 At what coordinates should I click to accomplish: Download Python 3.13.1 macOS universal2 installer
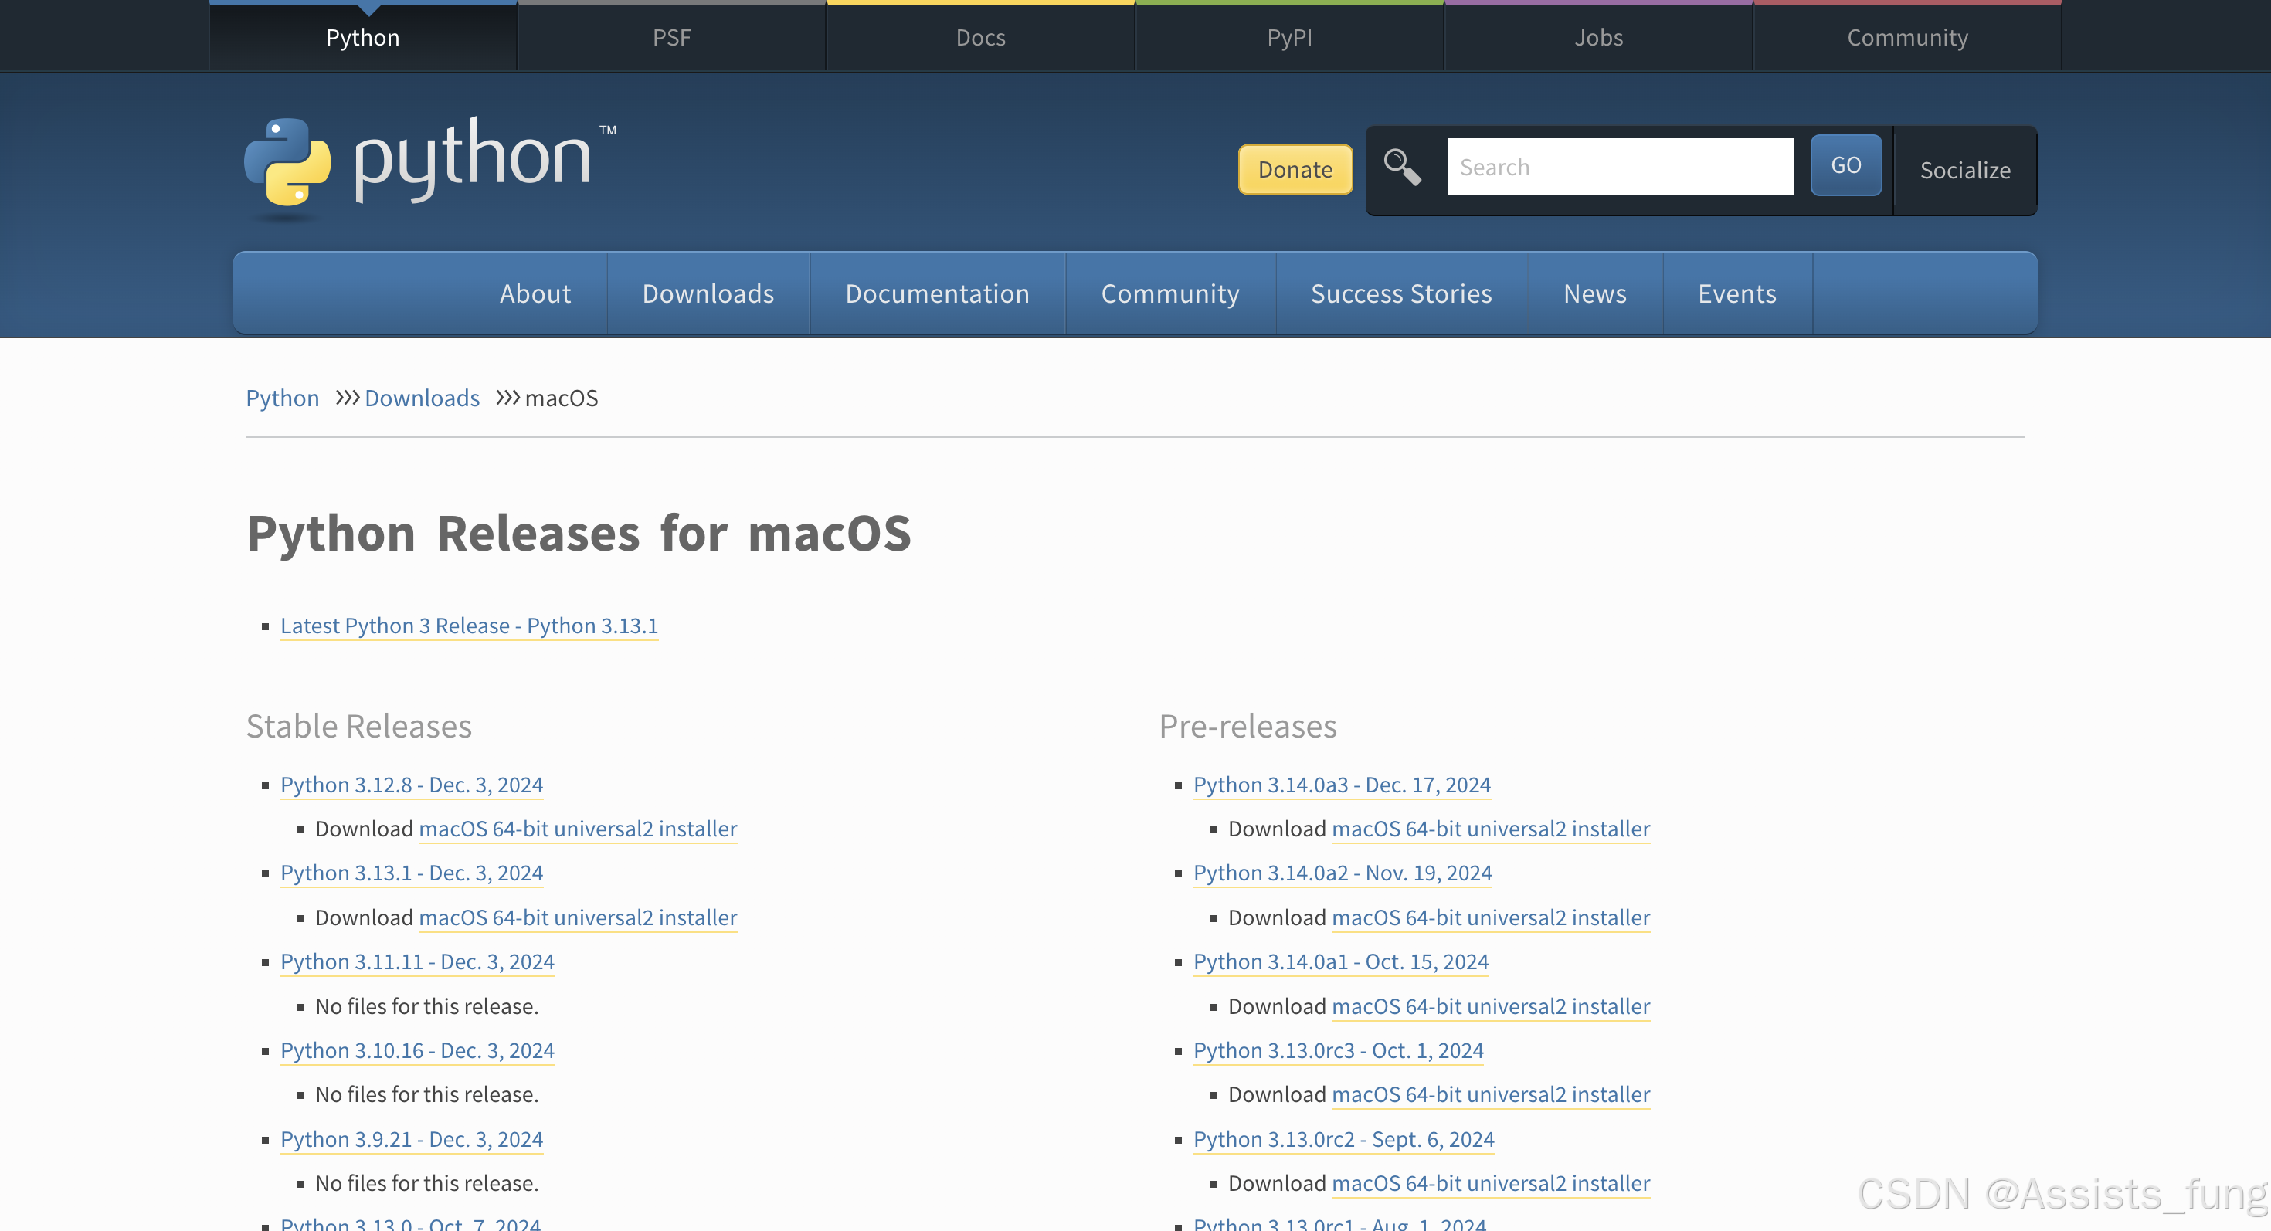(578, 917)
